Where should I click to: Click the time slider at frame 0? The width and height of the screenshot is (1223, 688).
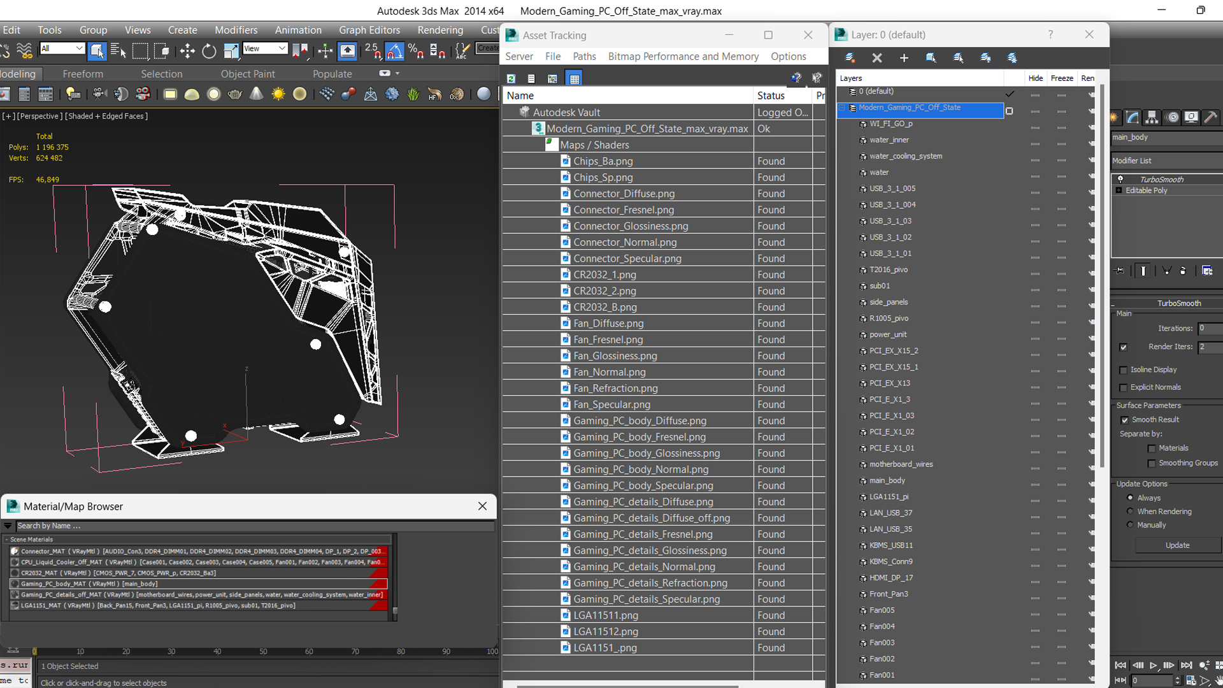coord(34,651)
